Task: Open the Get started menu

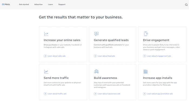Action: [x=24, y=5]
